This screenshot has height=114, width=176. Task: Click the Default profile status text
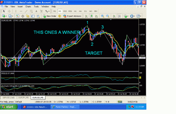tap(19, 102)
